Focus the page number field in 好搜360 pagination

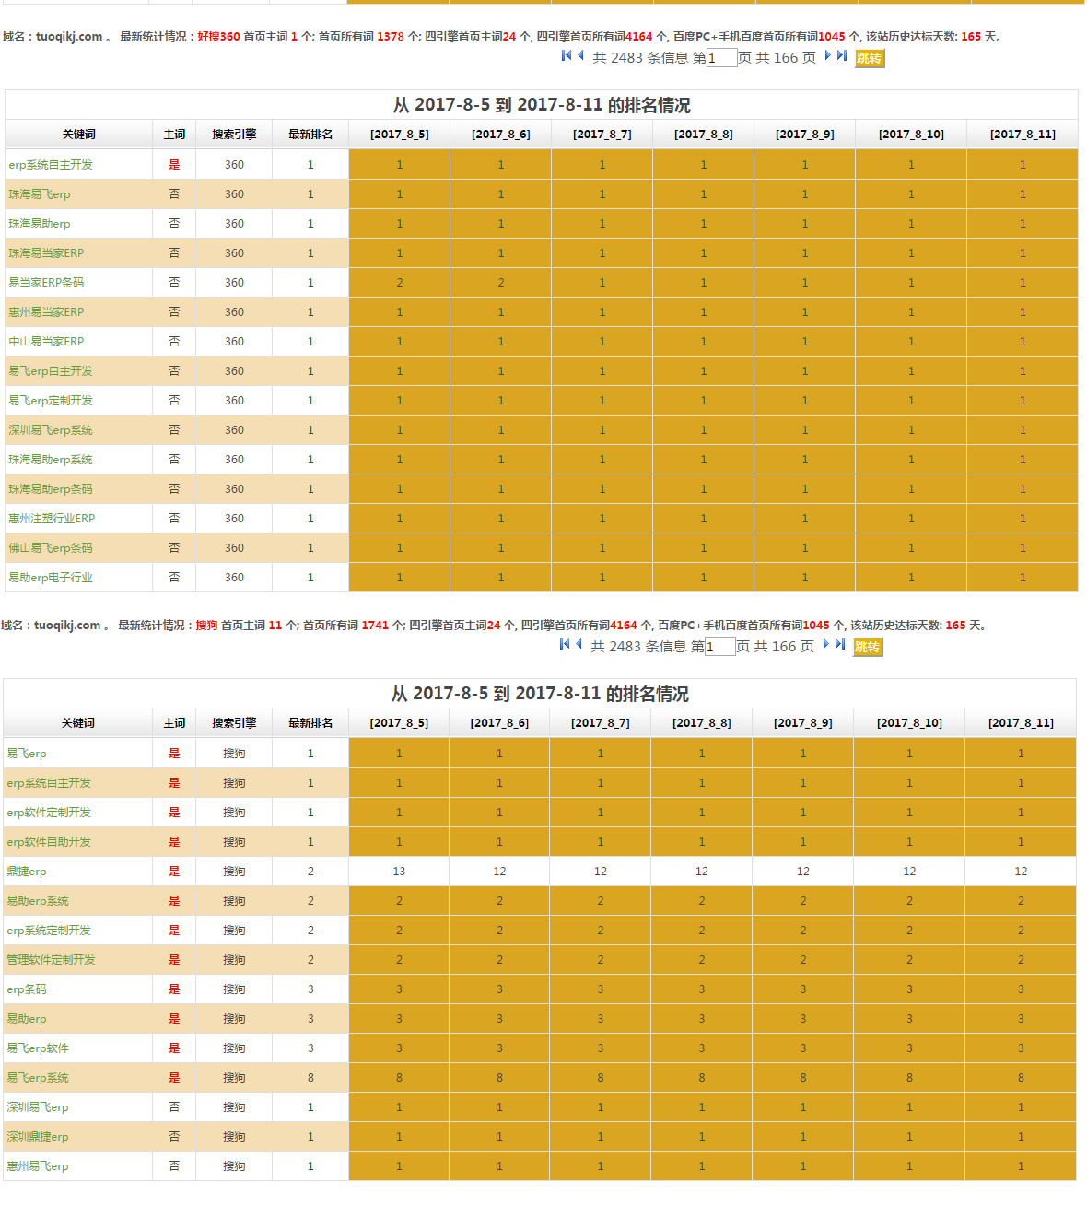tap(721, 58)
